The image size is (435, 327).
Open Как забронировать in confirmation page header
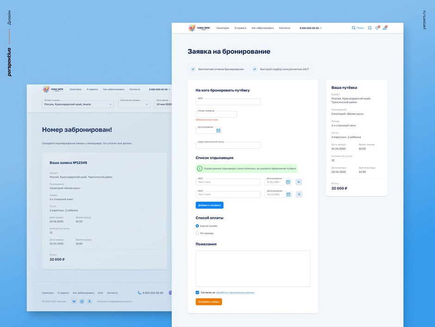[x=114, y=90]
